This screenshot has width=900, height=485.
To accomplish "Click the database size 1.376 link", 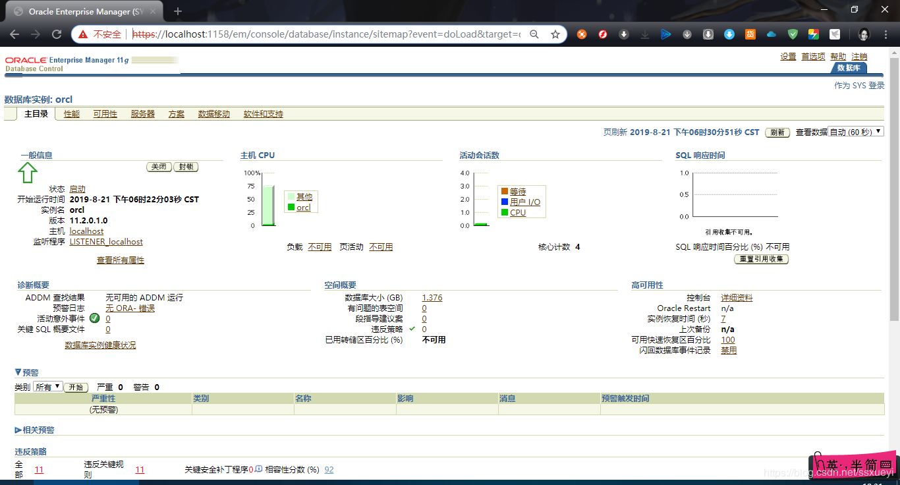I will (432, 298).
